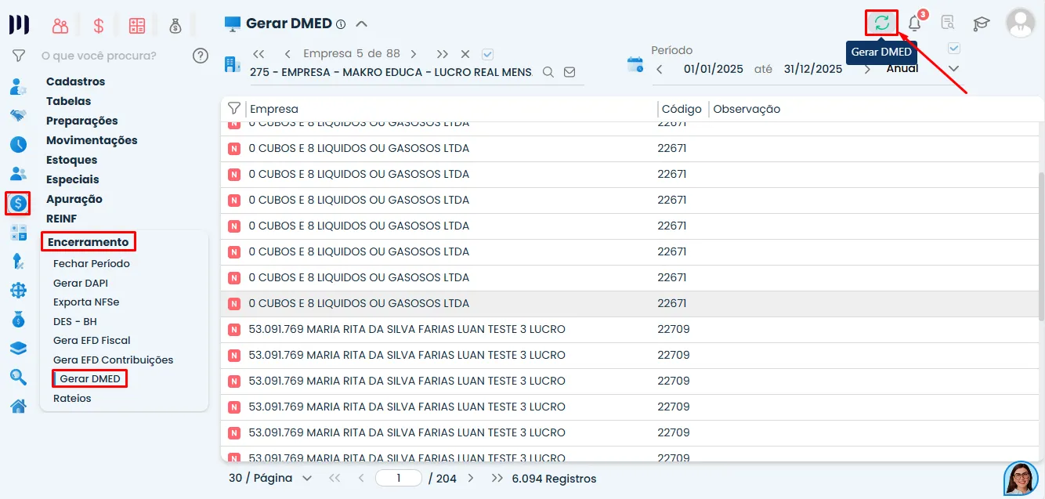Click the home icon in left sidebar
Image resolution: width=1045 pixels, height=499 pixels.
point(18,406)
